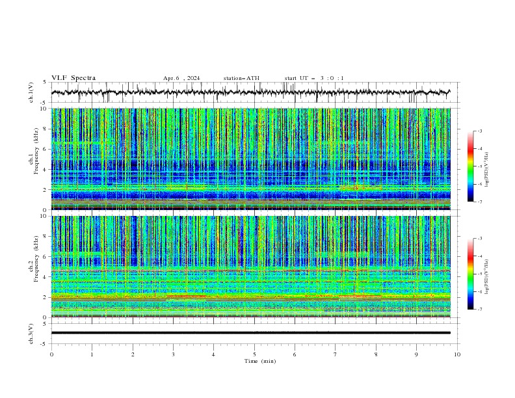This screenshot has width=515, height=398.
Task: Click the "ch.3(V)" waveform axis label
Action: point(31,334)
